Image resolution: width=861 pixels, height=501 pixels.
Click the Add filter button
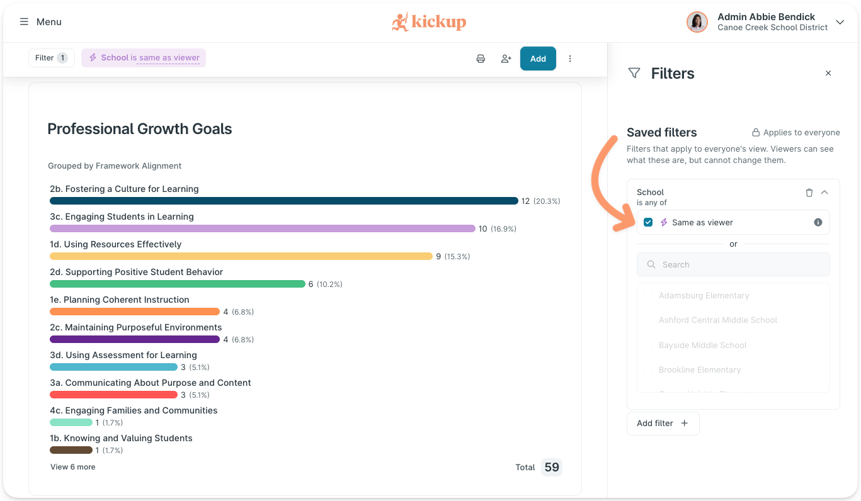point(663,423)
